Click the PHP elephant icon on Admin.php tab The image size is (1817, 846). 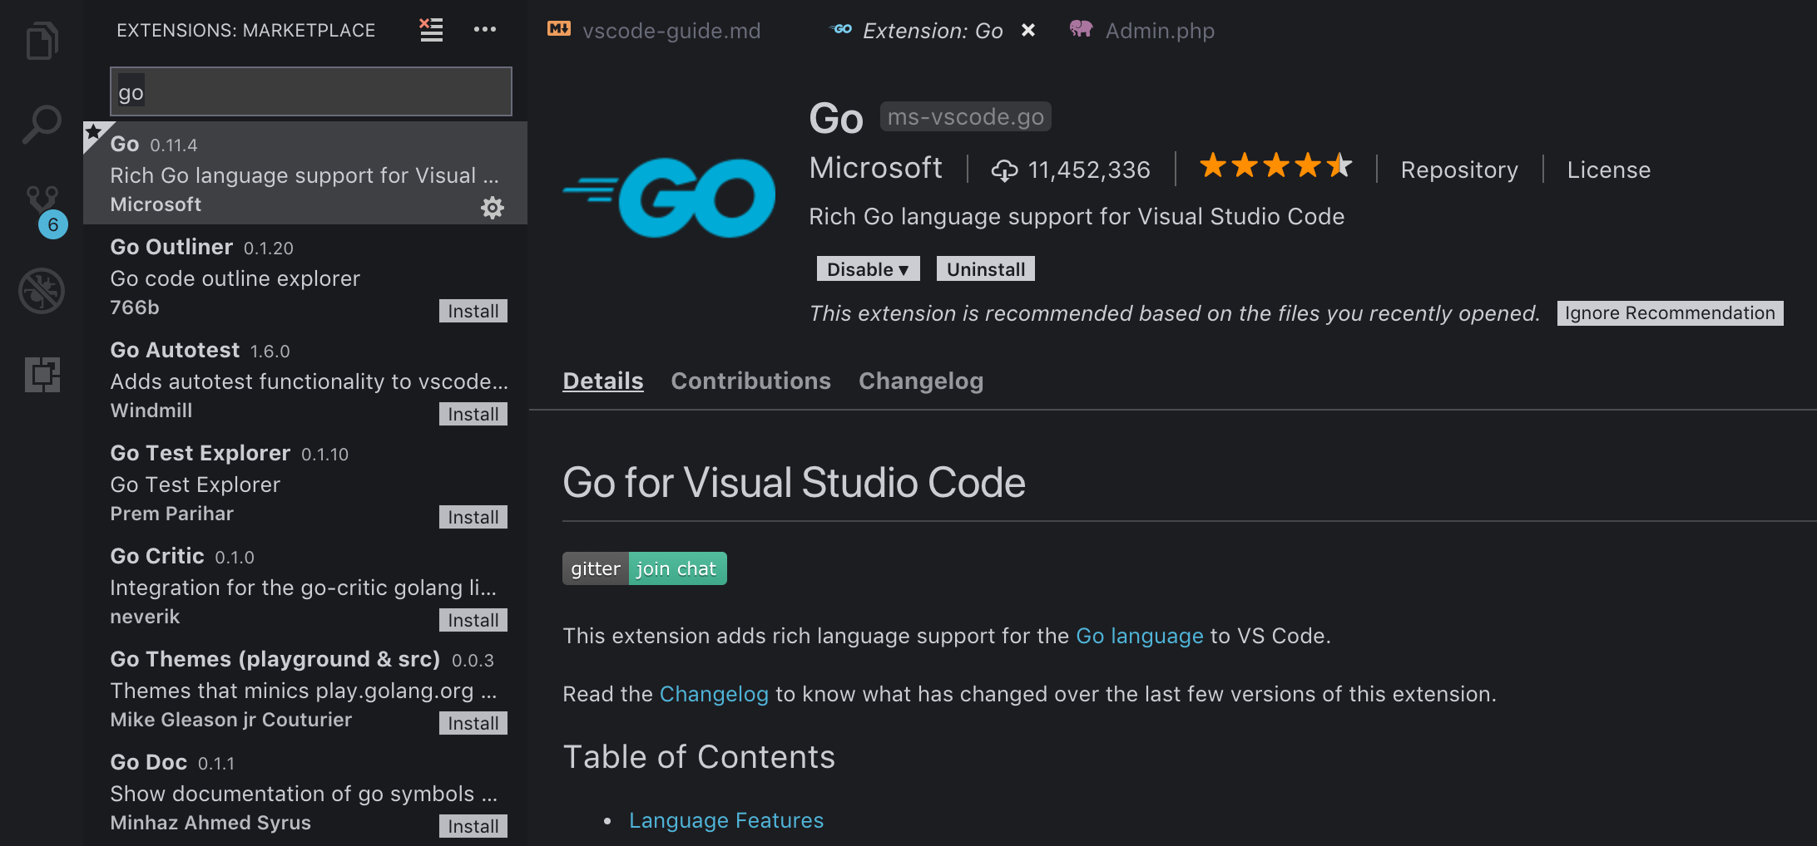click(1081, 29)
